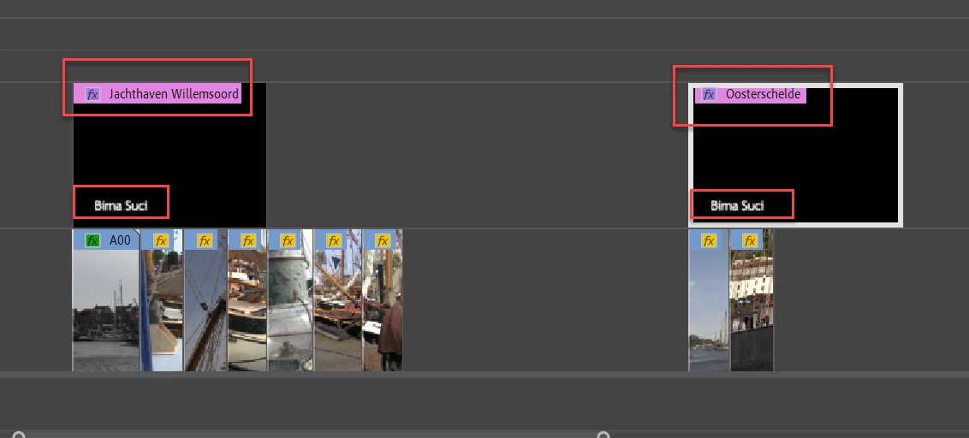The width and height of the screenshot is (969, 438).
Task: Click the fx badge on the water reflection clip
Action: [750, 240]
